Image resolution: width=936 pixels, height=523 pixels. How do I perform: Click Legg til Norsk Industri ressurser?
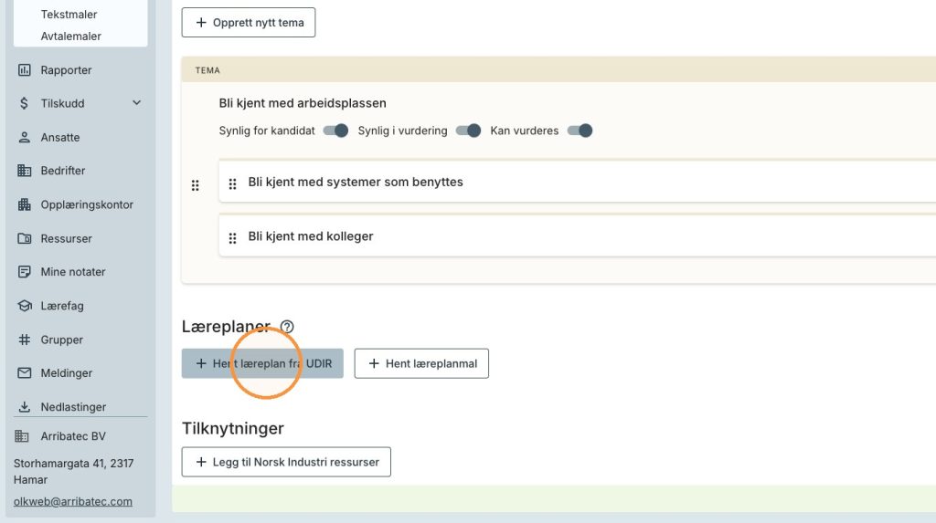286,462
